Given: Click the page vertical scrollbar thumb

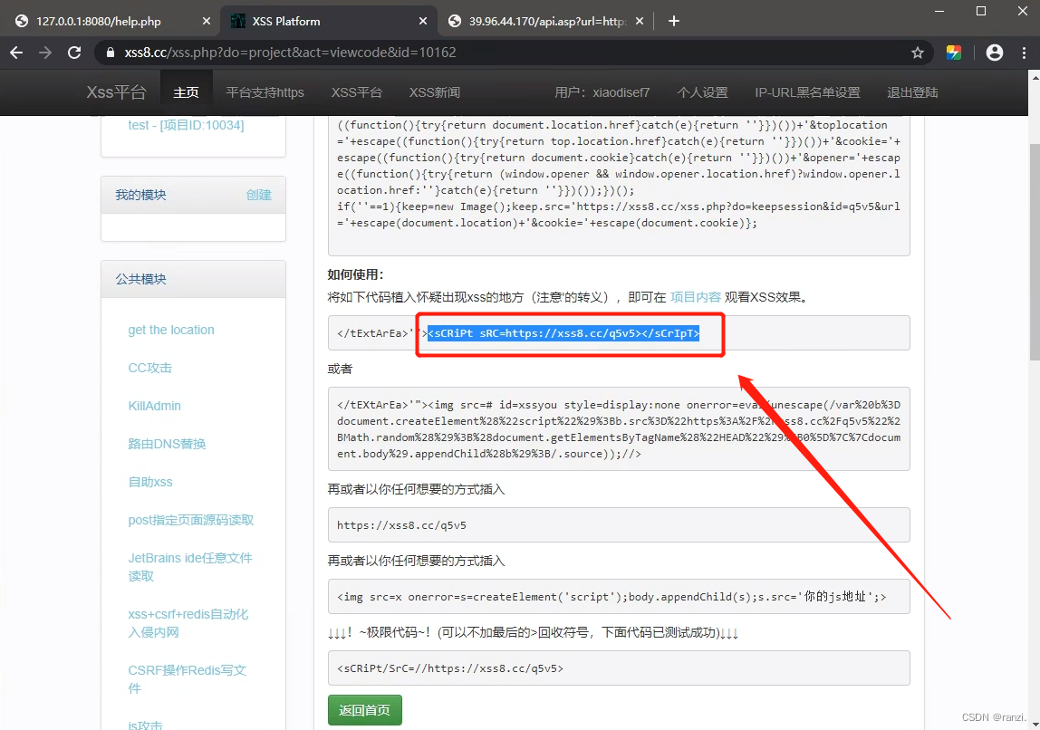Looking at the screenshot, I should 1034,252.
